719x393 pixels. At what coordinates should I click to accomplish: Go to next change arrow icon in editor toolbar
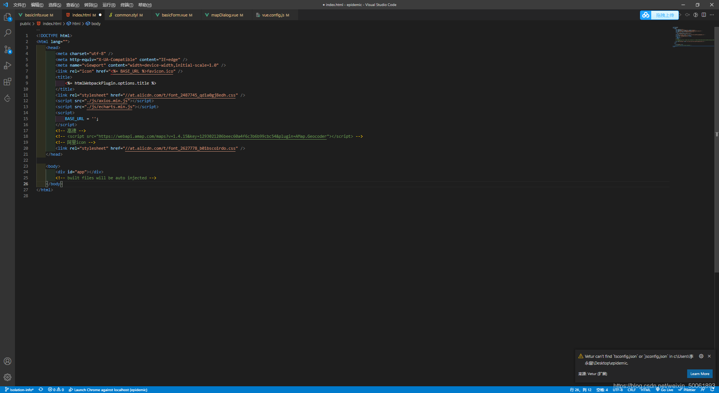pyautogui.click(x=688, y=15)
